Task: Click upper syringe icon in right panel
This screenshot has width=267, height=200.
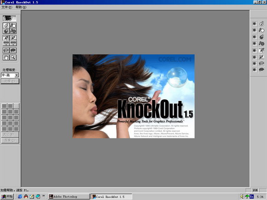Action: coord(261,50)
